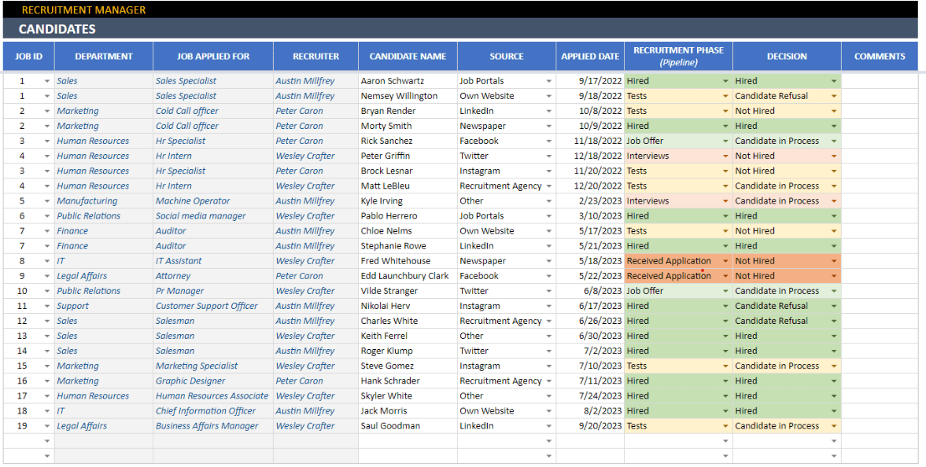926x467 pixels.
Task: Open Decision dropdown for Nikolai Herv
Action: coord(835,306)
